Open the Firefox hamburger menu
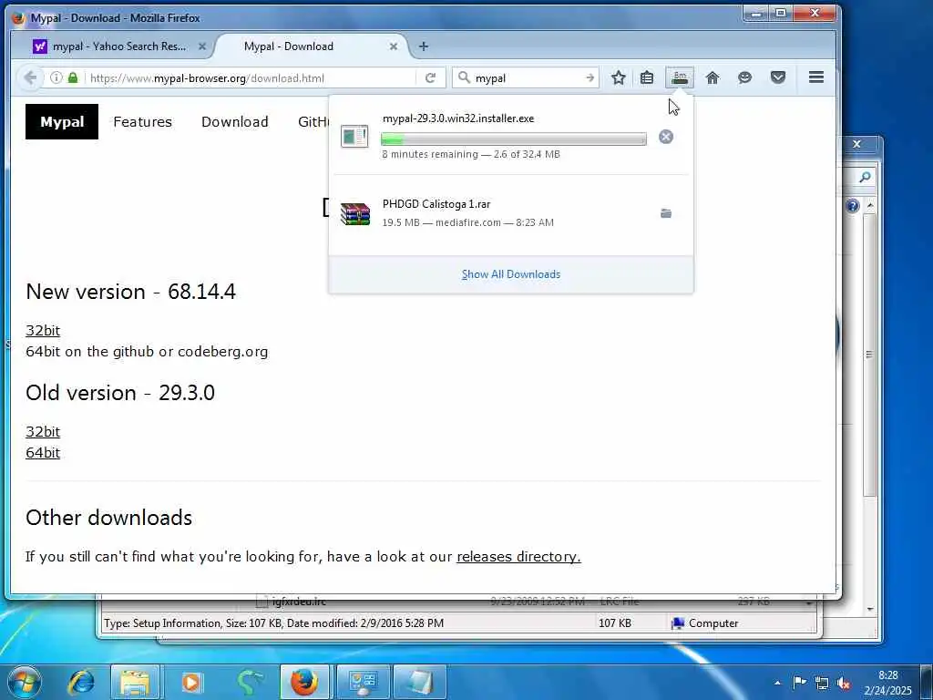The height and width of the screenshot is (700, 933). [x=816, y=77]
